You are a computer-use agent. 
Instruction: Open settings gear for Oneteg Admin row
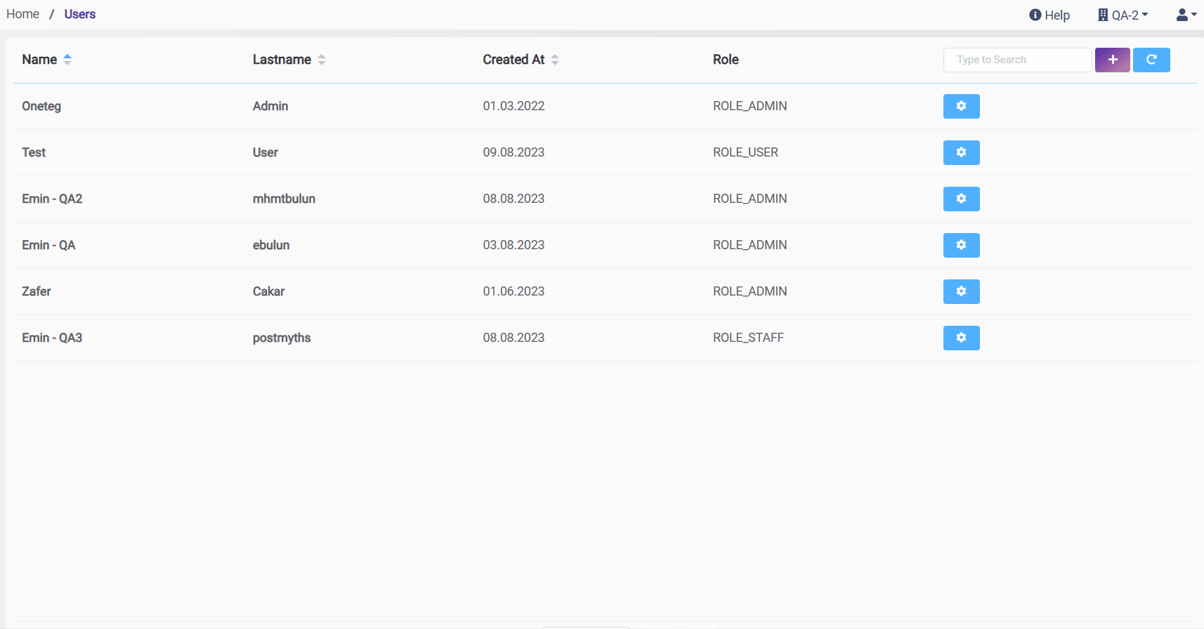[961, 106]
